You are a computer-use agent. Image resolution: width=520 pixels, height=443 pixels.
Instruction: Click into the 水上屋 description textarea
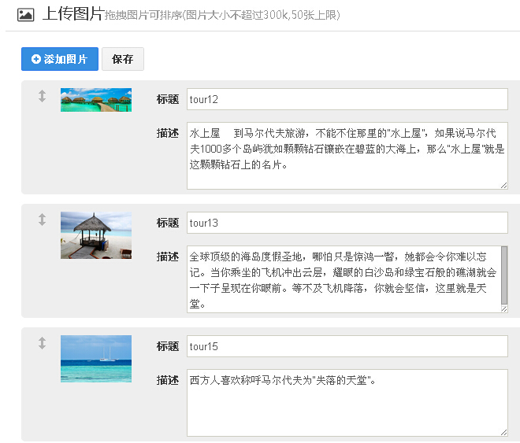point(347,155)
